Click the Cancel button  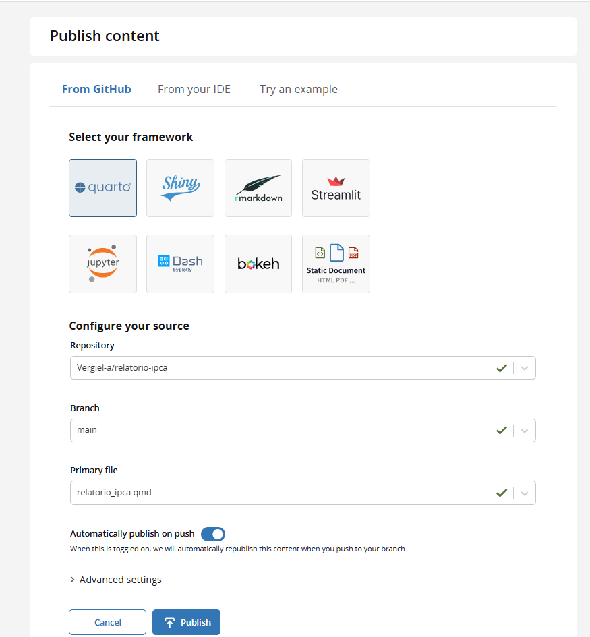pos(107,622)
